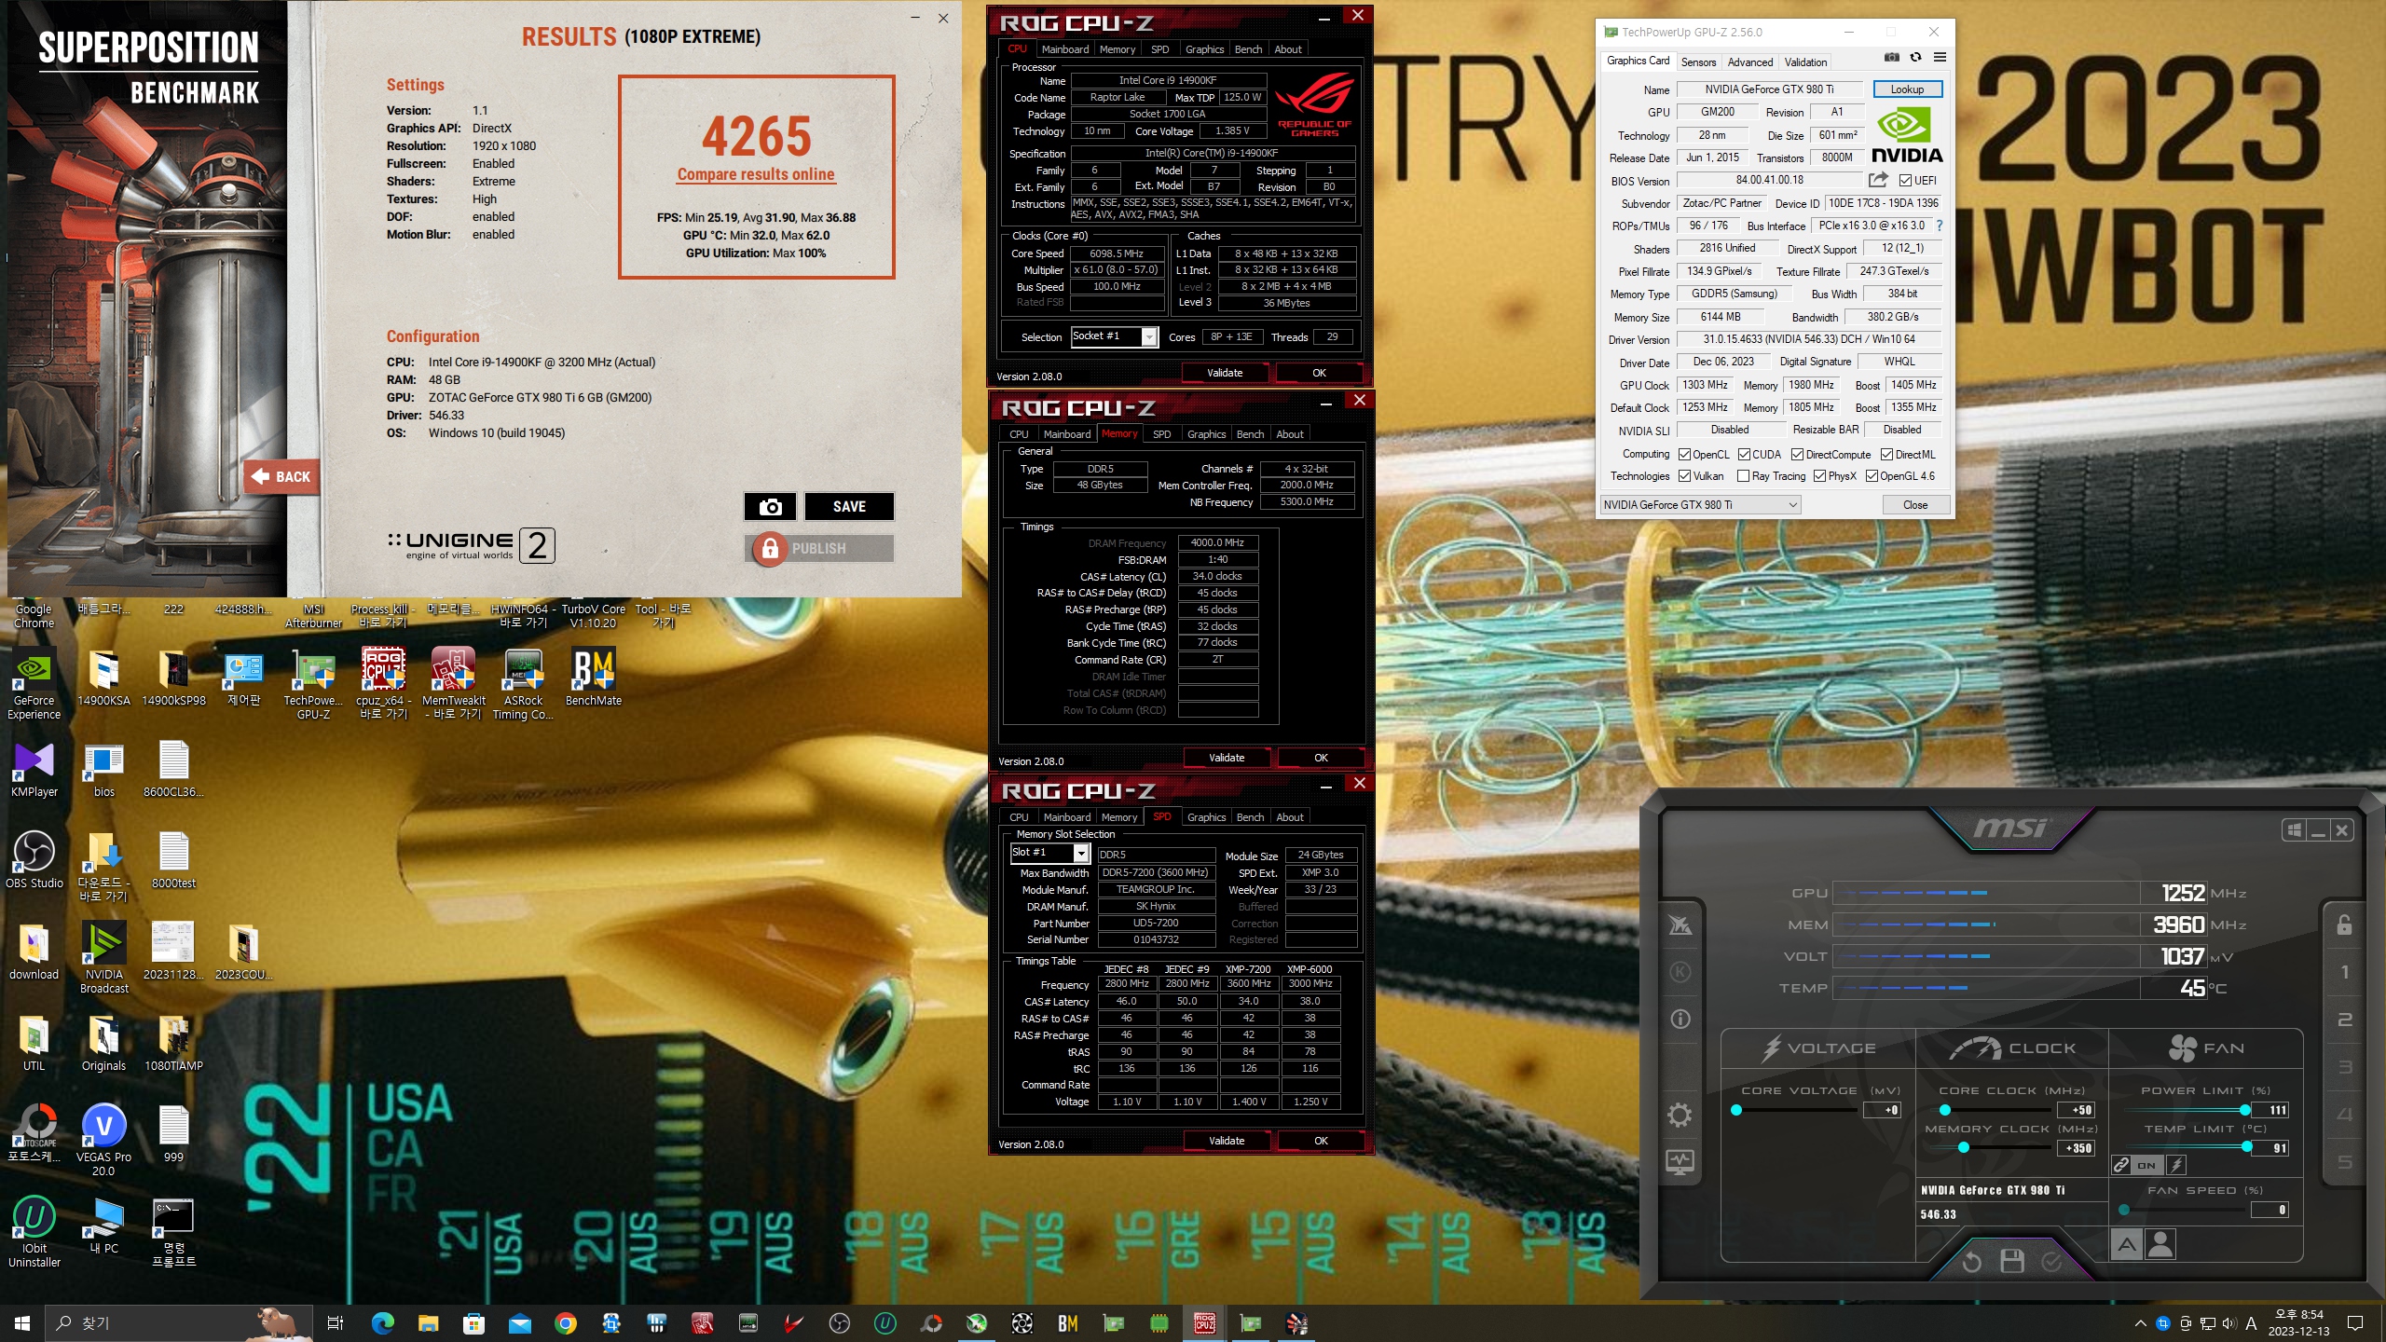Open NVIDIA Broadcast desktop icon
The image size is (2386, 1342).
(x=104, y=957)
